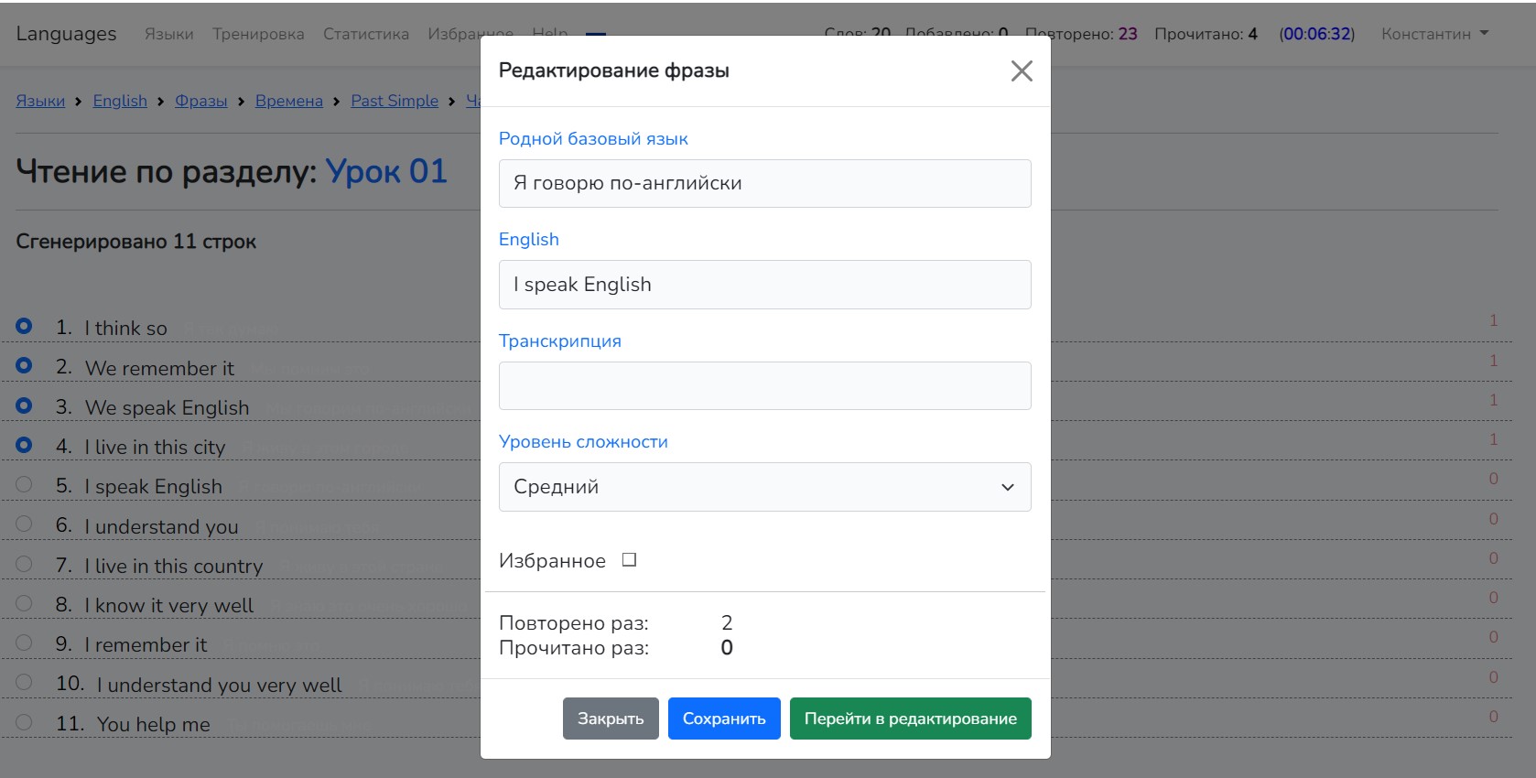Expand the Константин user menu

click(x=1433, y=34)
